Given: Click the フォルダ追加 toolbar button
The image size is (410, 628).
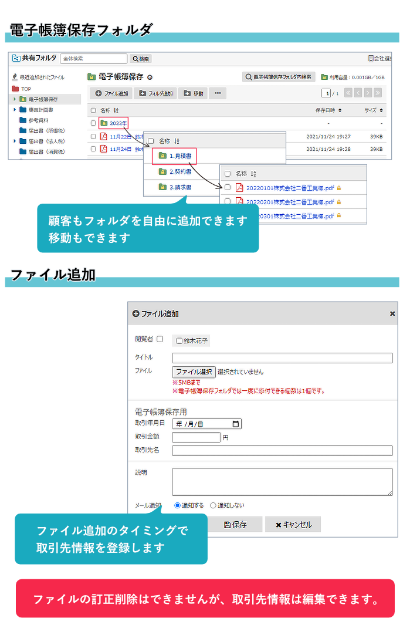Looking at the screenshot, I should pyautogui.click(x=157, y=93).
